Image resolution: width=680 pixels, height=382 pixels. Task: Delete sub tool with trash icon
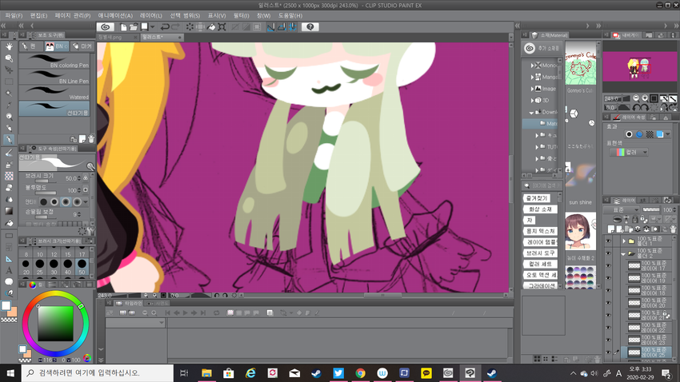(x=91, y=139)
